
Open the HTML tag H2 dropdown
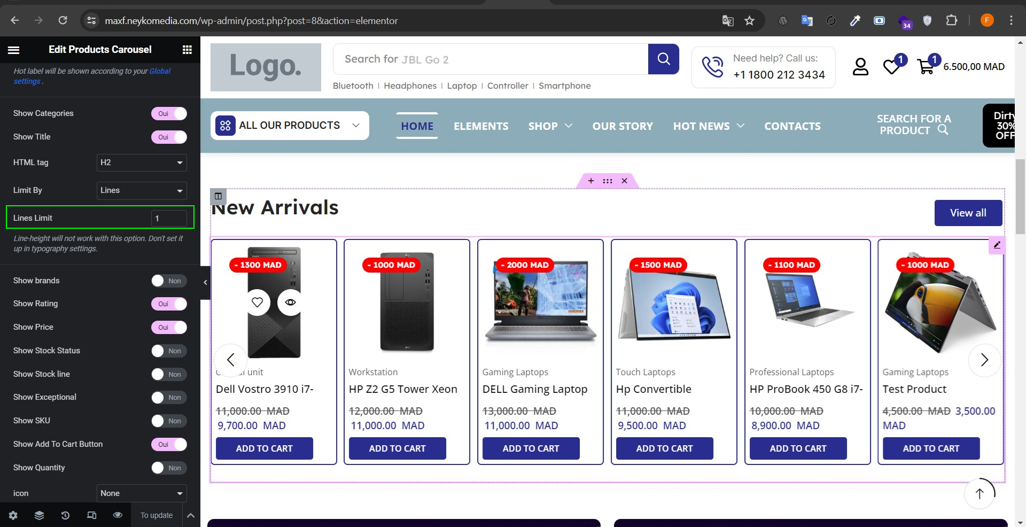[x=142, y=162]
